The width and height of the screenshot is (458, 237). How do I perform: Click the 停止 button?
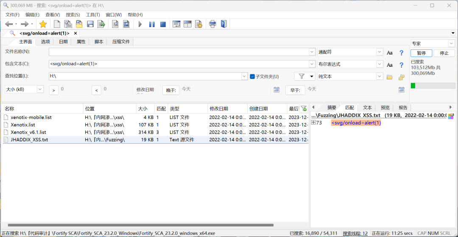click(444, 53)
